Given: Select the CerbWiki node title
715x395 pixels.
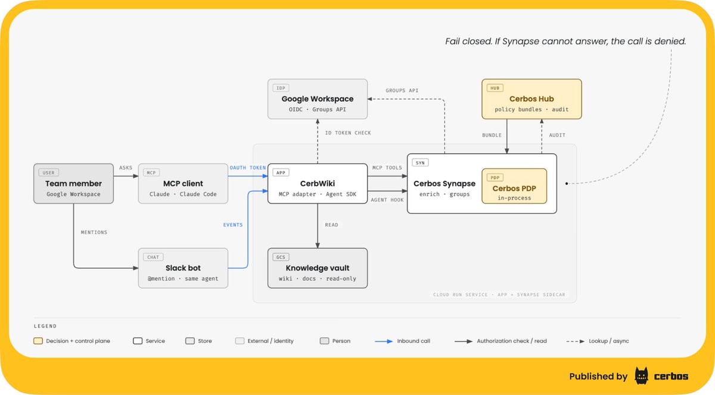Looking at the screenshot, I should (317, 184).
